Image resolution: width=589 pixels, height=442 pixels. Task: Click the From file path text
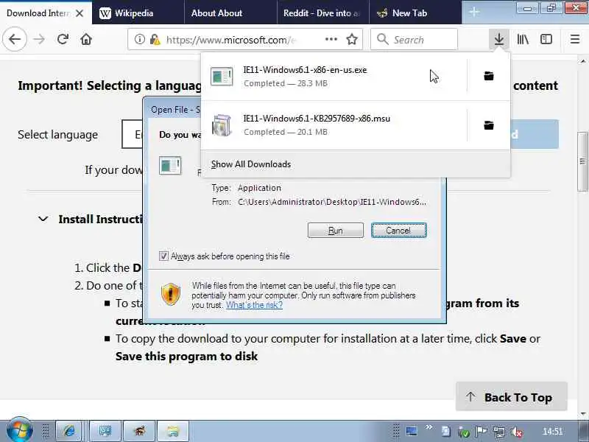(332, 202)
